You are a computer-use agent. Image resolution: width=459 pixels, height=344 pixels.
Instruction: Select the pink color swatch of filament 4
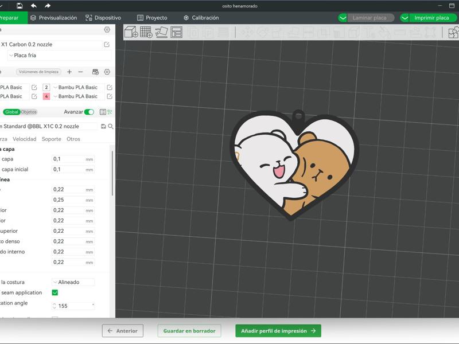(x=46, y=96)
